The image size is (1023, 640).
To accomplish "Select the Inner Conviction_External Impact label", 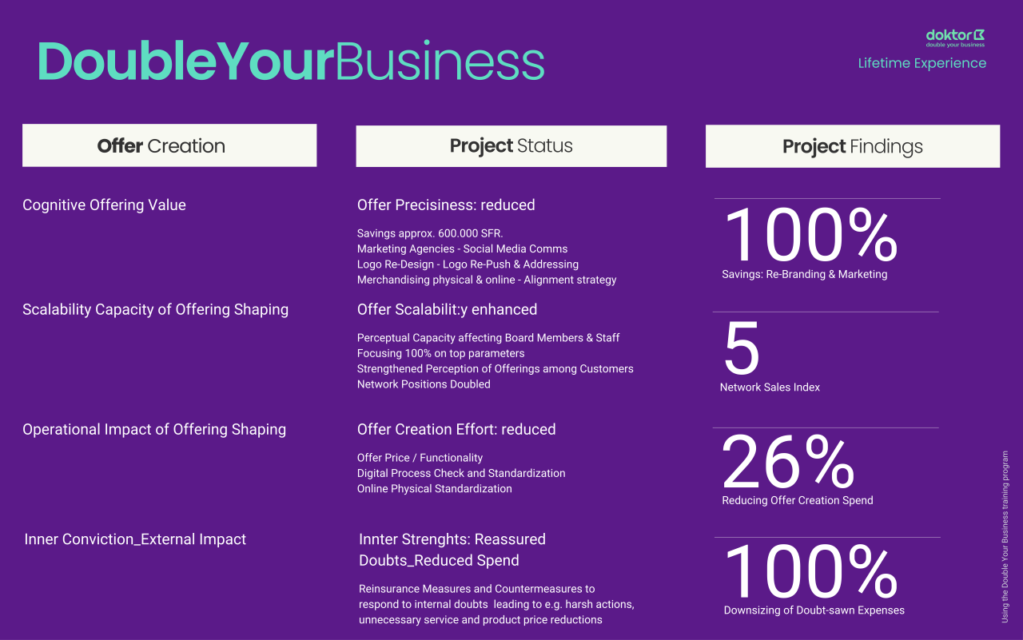I will [x=135, y=540].
